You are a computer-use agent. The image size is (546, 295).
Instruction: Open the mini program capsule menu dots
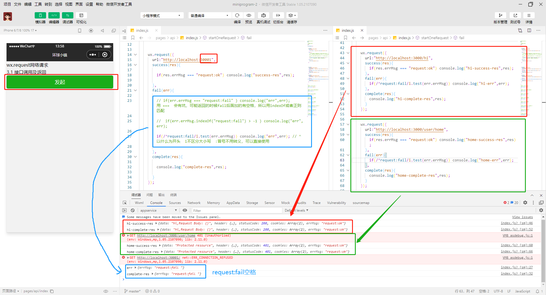[93, 55]
